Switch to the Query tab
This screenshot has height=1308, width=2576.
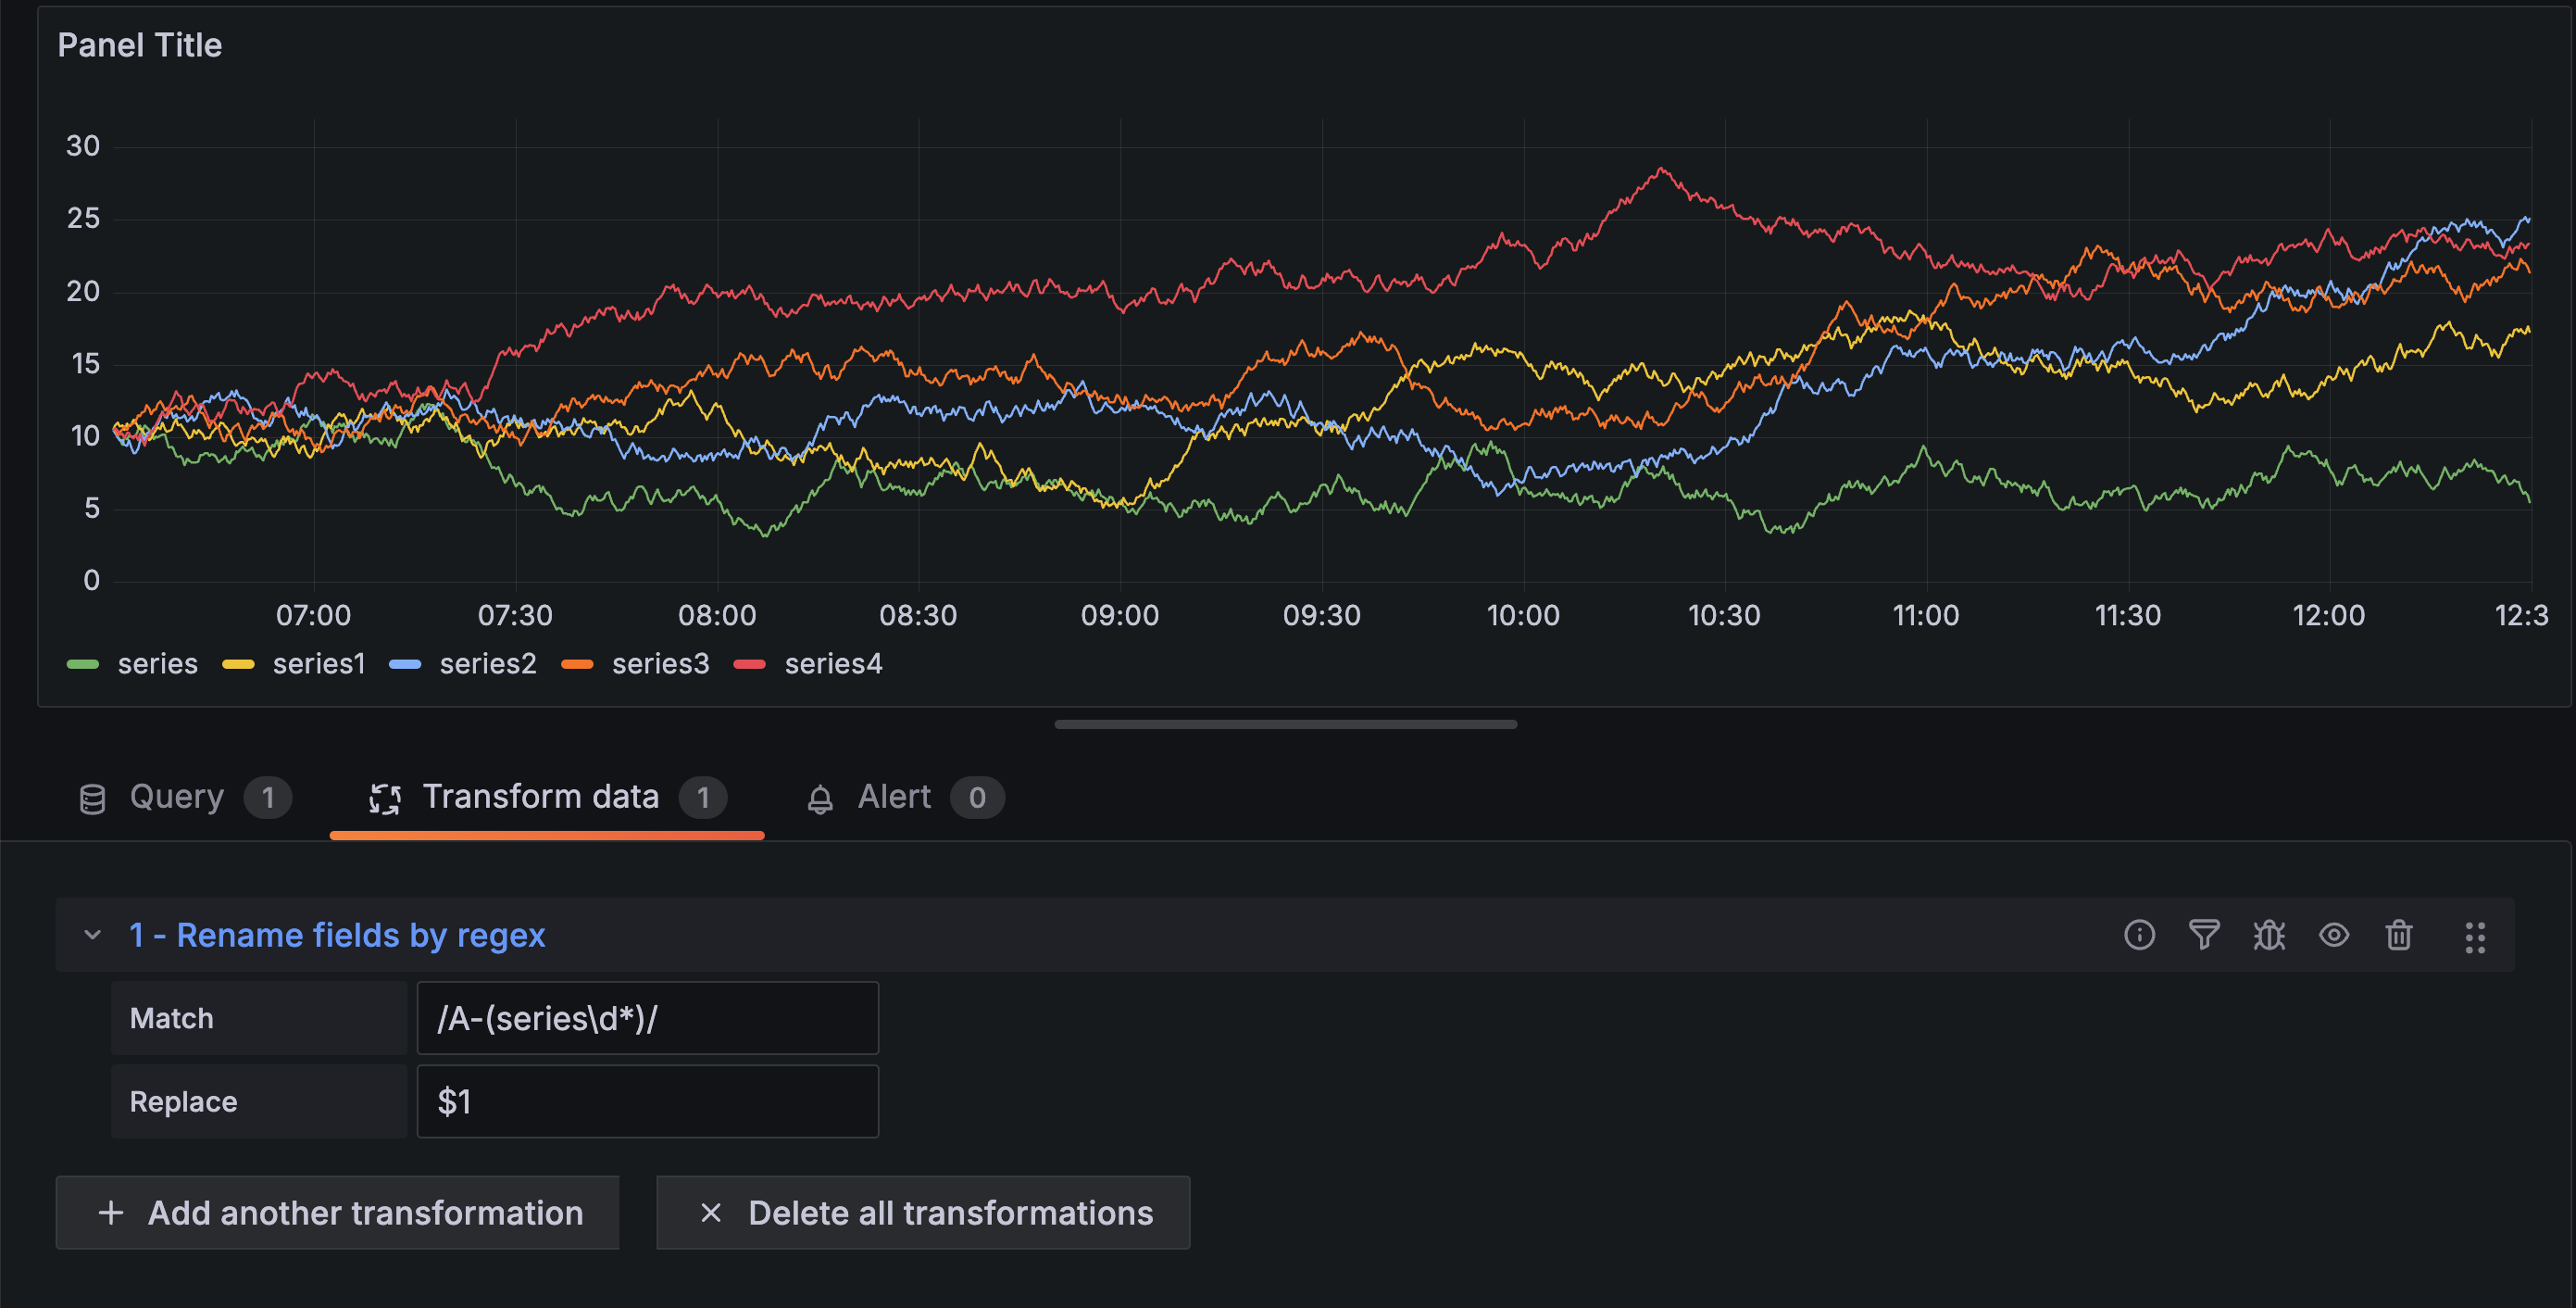(x=175, y=797)
